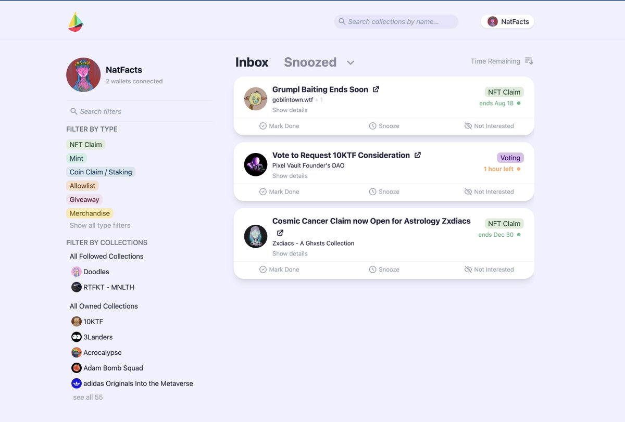The width and height of the screenshot is (625, 422).
Task: Toggle Mint type filter
Action: [77, 158]
